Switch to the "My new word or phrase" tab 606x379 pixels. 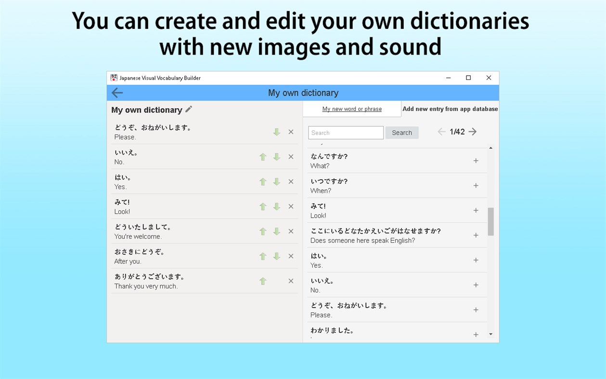(352, 108)
